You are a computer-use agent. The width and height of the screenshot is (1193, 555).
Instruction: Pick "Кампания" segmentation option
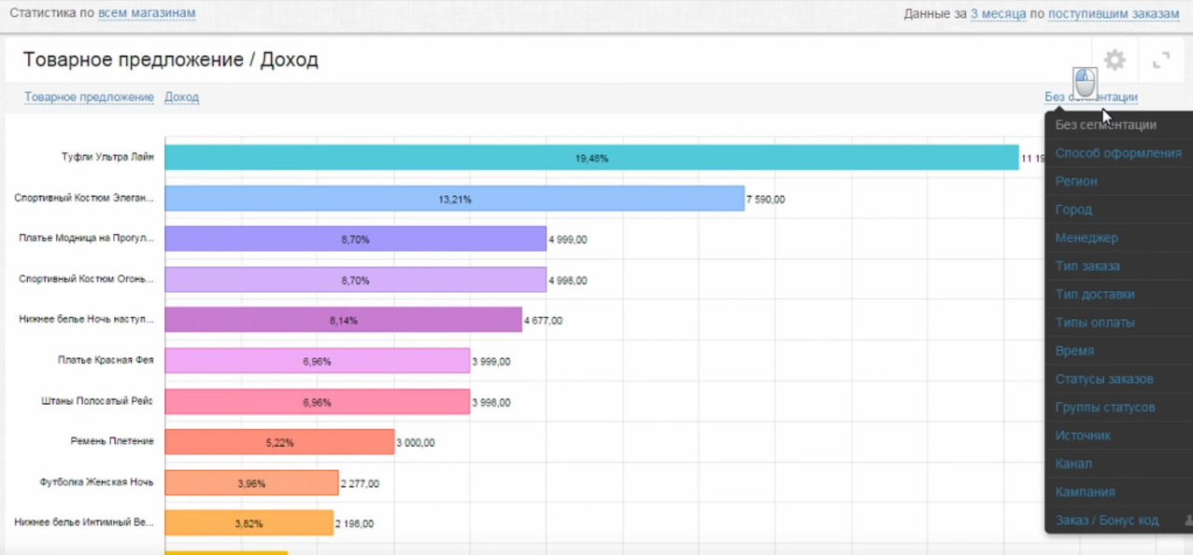(1085, 492)
